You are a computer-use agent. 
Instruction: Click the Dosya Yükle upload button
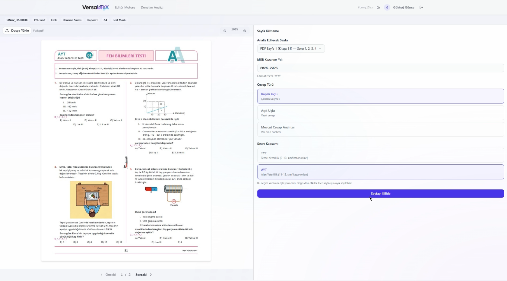pos(17,30)
